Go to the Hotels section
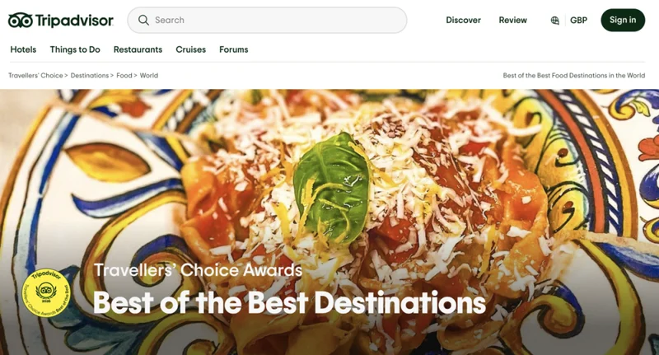The image size is (659, 355). coord(23,49)
